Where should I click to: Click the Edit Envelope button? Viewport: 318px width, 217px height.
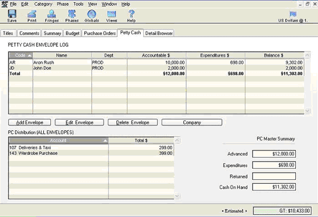point(79,122)
